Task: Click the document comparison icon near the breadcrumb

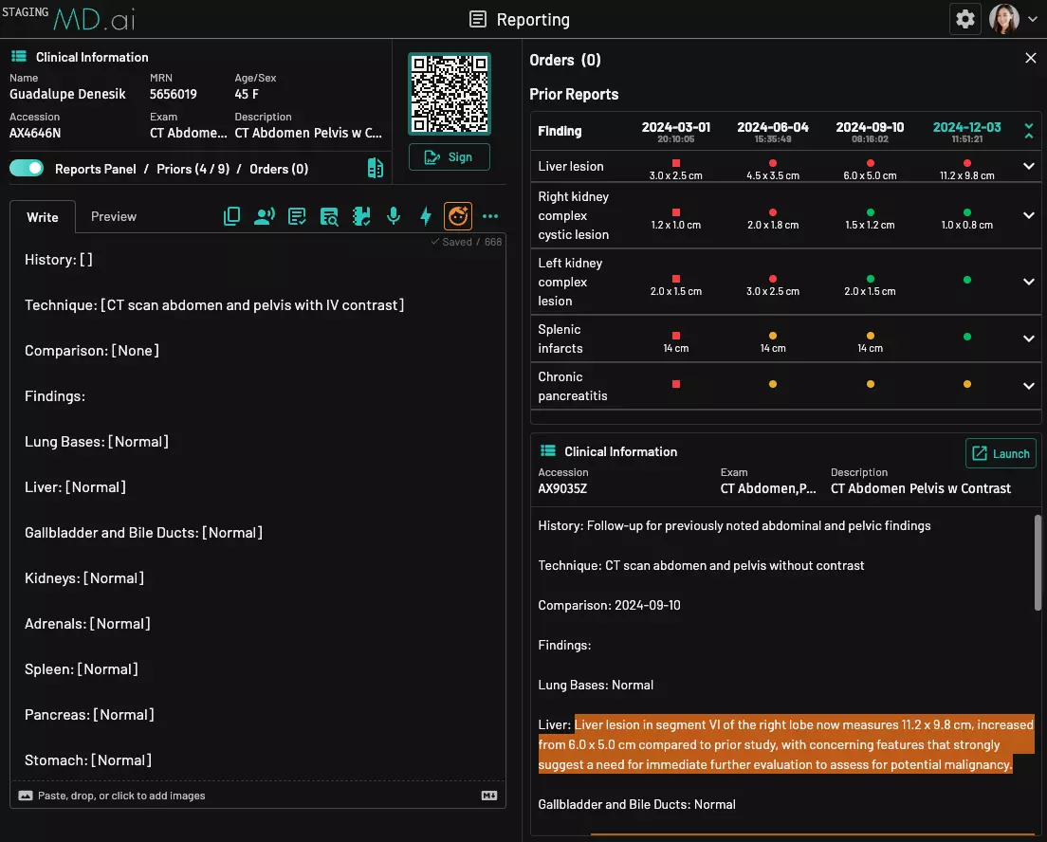Action: (x=375, y=168)
